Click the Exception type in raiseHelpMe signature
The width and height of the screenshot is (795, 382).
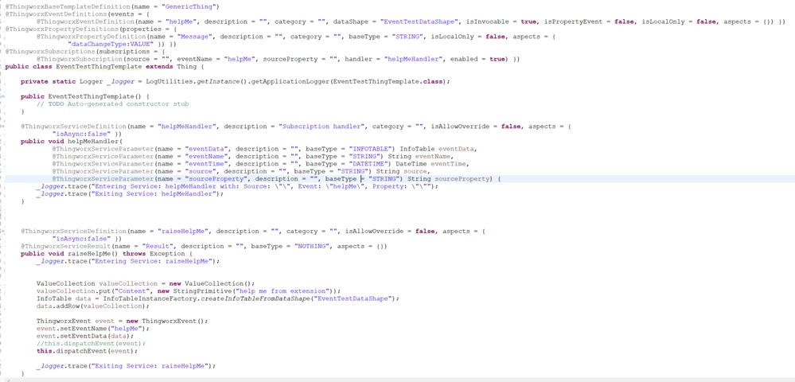point(167,254)
